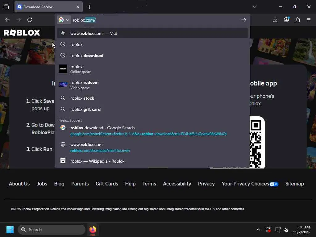The height and width of the screenshot is (237, 316).
Task: Open a new tab with the plus button
Action: click(89, 7)
